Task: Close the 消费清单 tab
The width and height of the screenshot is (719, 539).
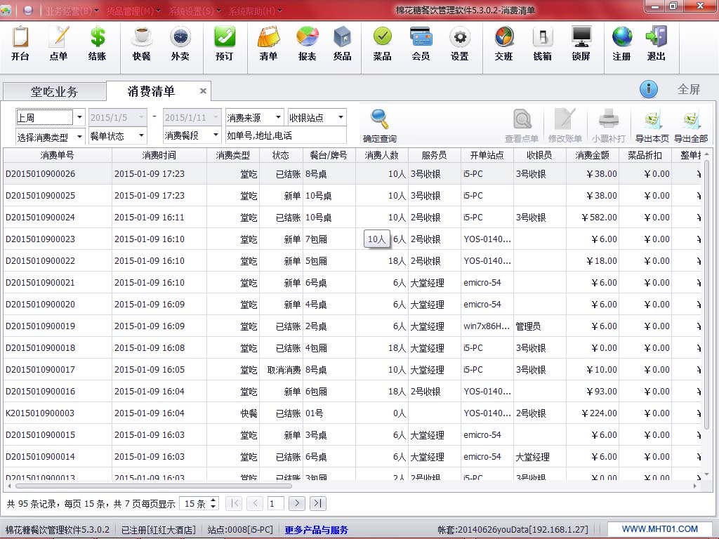Action: click(x=203, y=91)
